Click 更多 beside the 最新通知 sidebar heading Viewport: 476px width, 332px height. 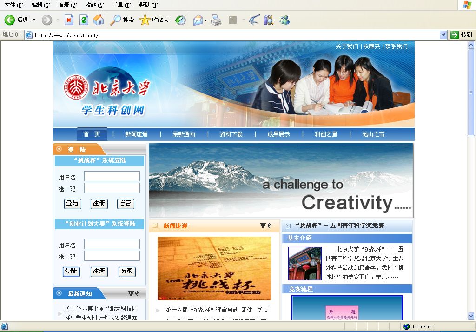pyautogui.click(x=134, y=294)
